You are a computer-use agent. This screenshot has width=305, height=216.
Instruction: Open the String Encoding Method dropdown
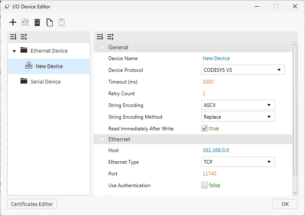pos(238,117)
